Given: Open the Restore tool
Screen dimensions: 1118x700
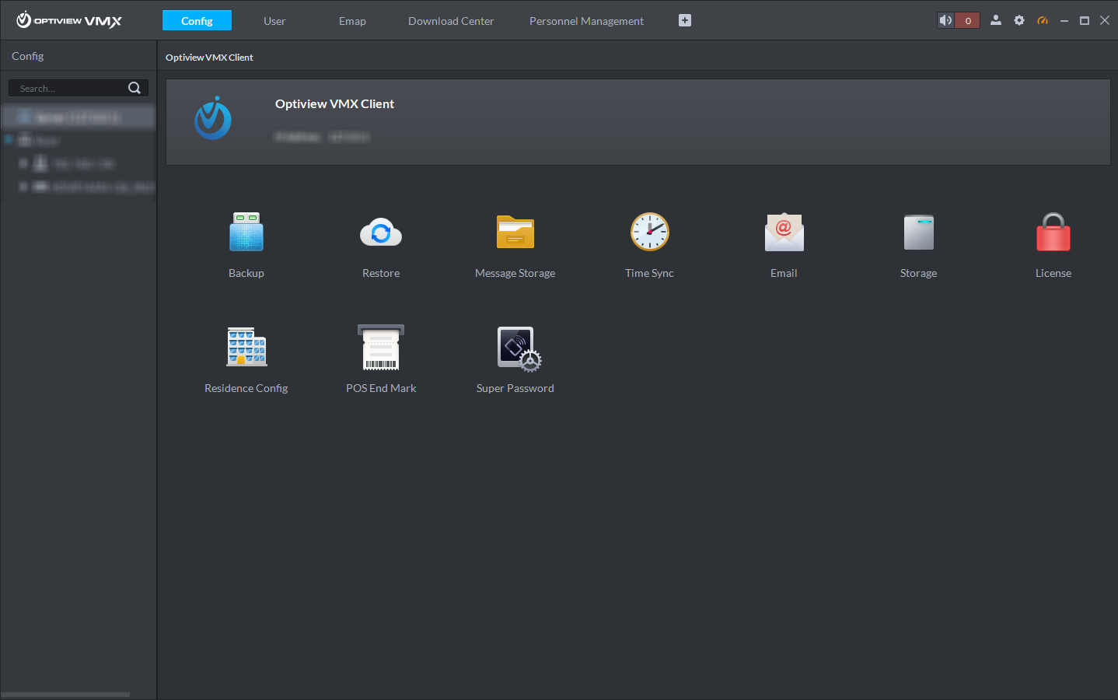Looking at the screenshot, I should click(380, 232).
